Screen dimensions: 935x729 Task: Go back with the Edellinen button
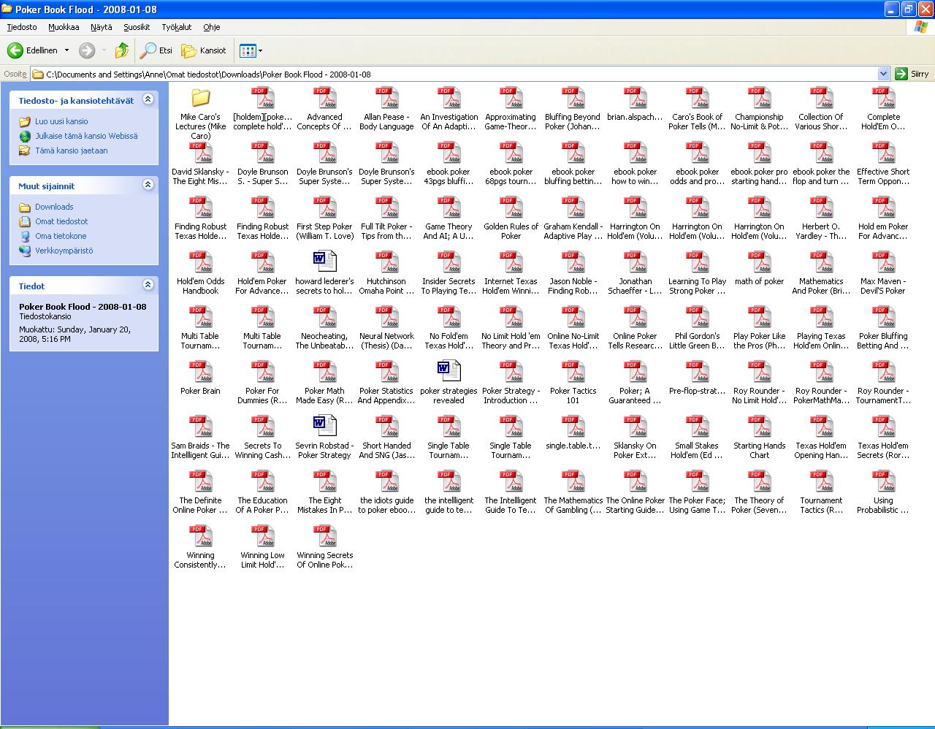32,50
